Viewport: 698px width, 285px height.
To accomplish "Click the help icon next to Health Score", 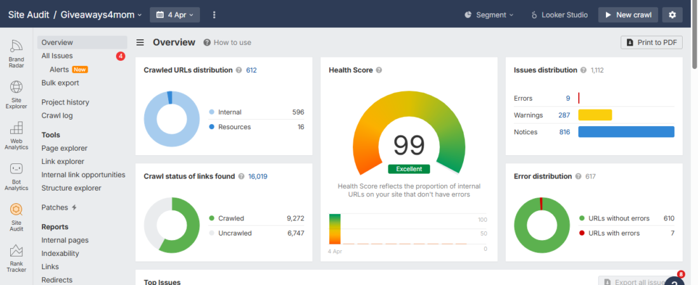I will point(379,70).
